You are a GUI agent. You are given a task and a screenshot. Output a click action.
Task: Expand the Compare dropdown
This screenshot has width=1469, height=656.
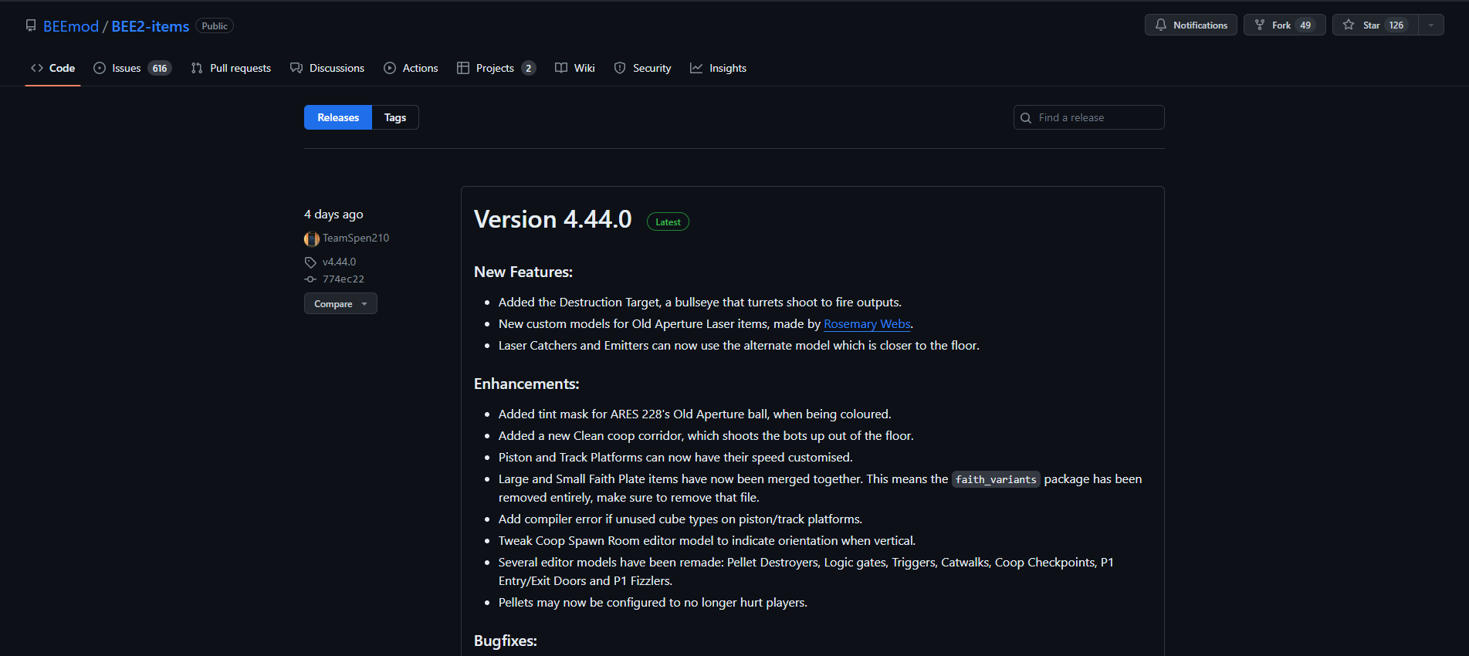(340, 304)
